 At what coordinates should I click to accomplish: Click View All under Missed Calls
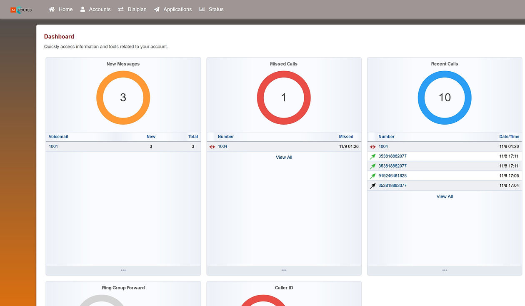284,158
